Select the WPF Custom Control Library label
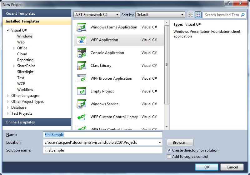This screenshot has height=175, width=250. point(114,117)
